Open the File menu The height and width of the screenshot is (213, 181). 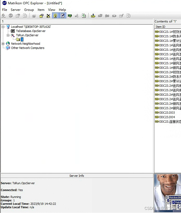[5, 10]
